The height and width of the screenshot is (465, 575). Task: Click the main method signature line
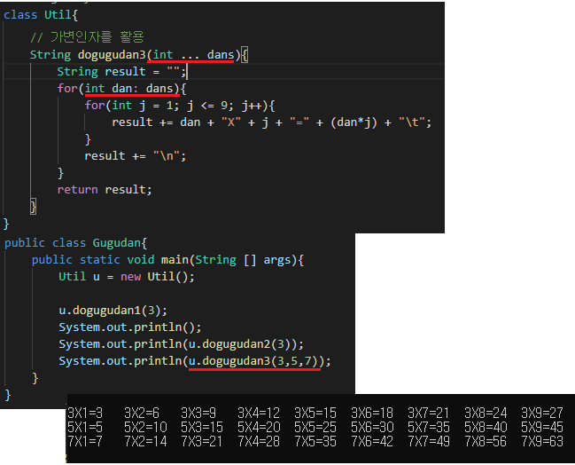[x=167, y=260]
